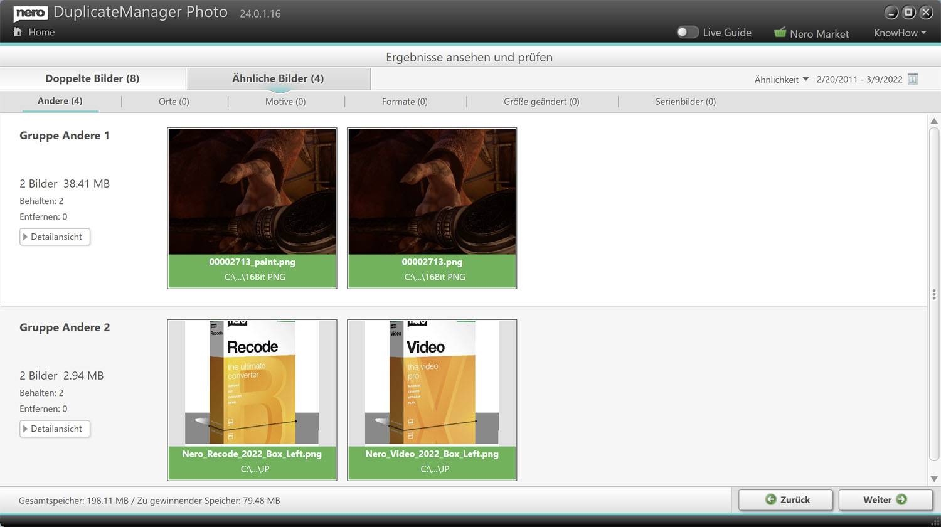Select Nero_Video_2022_Box_Left.png to mark it
This screenshot has height=527, width=941.
point(432,383)
